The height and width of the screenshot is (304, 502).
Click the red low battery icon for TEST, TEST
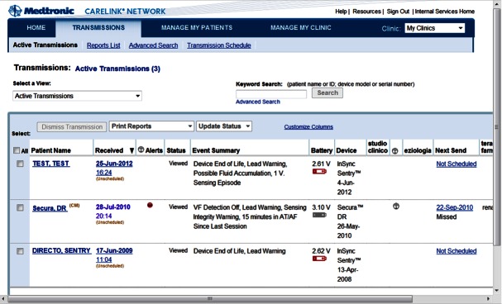pyautogui.click(x=319, y=172)
